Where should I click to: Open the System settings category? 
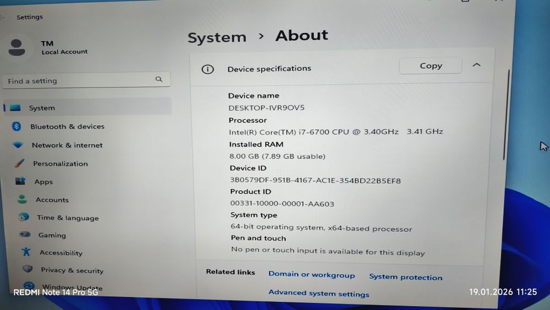coord(87,107)
